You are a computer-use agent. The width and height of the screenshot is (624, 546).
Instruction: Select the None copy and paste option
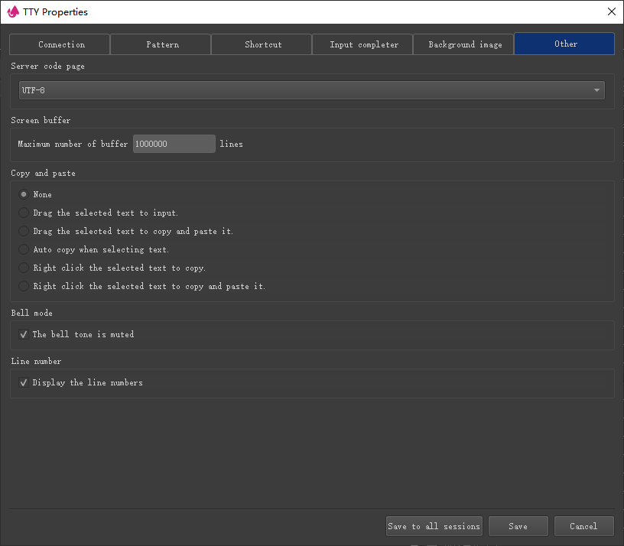[24, 194]
